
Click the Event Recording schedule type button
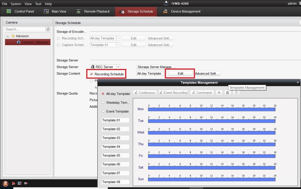[173, 93]
